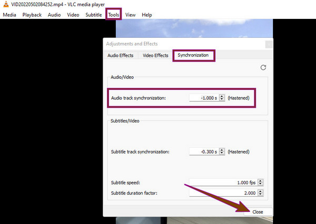Decrease Subtitle track synchronization with down arrow

[222, 154]
